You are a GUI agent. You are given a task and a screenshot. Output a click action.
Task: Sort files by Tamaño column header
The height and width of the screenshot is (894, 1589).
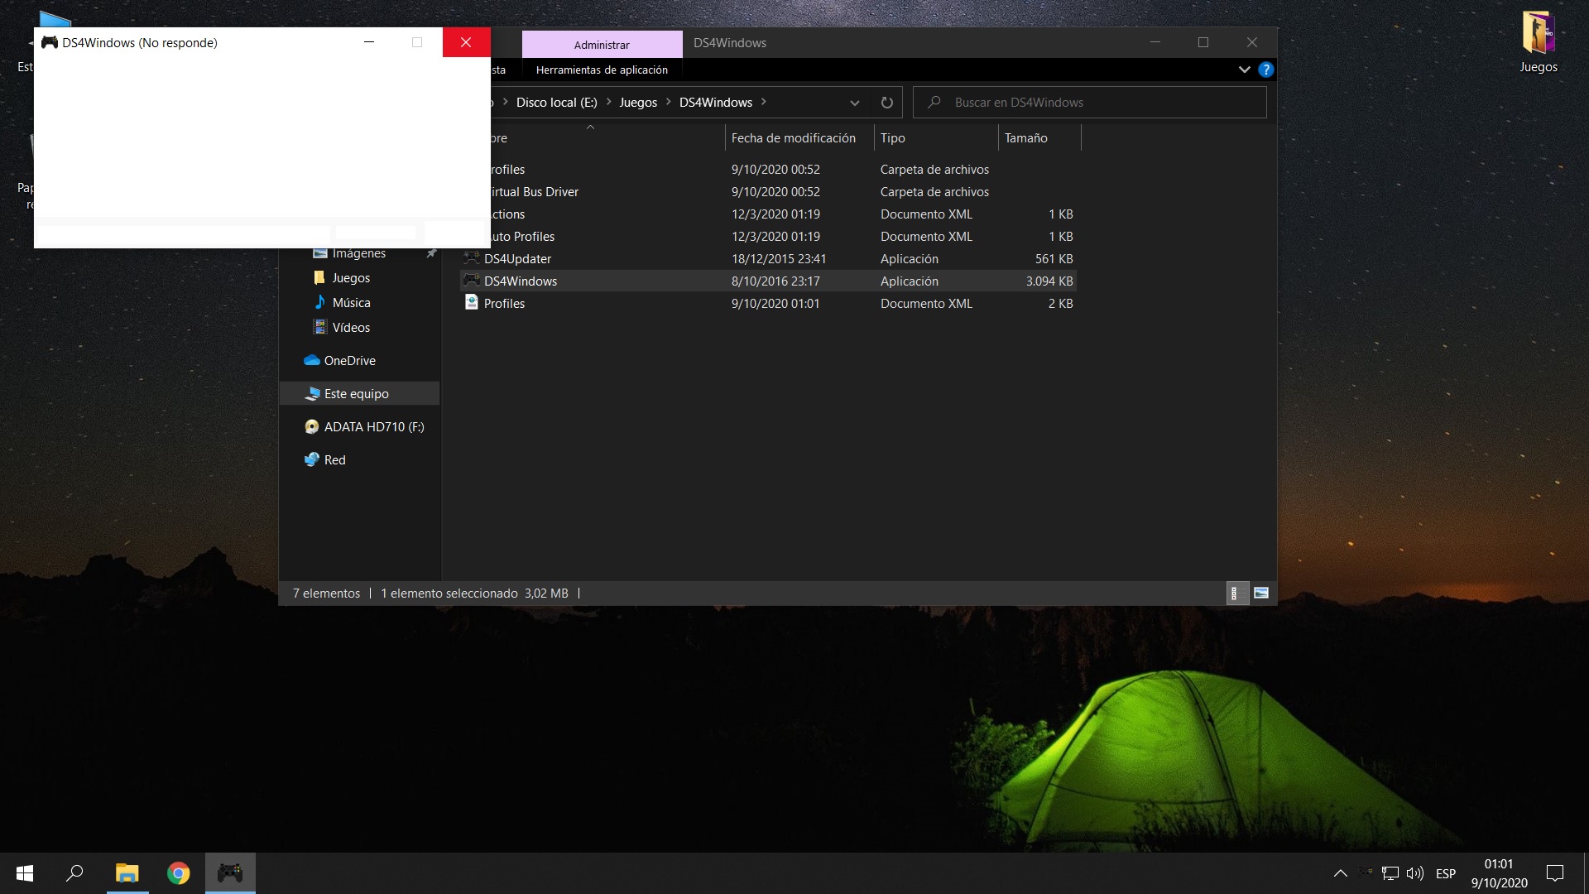(x=1026, y=138)
